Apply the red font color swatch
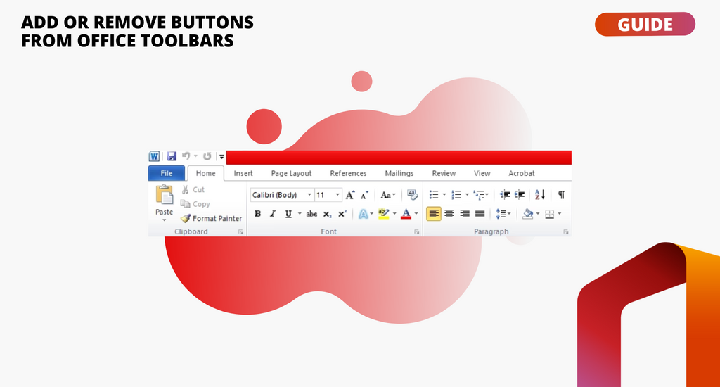Screen dimensions: 720x387 point(406,214)
